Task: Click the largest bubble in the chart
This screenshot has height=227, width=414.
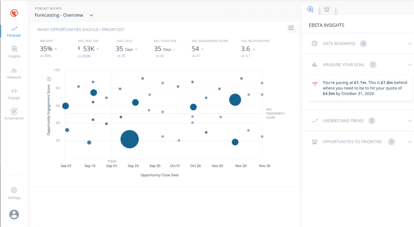Action: point(129,139)
